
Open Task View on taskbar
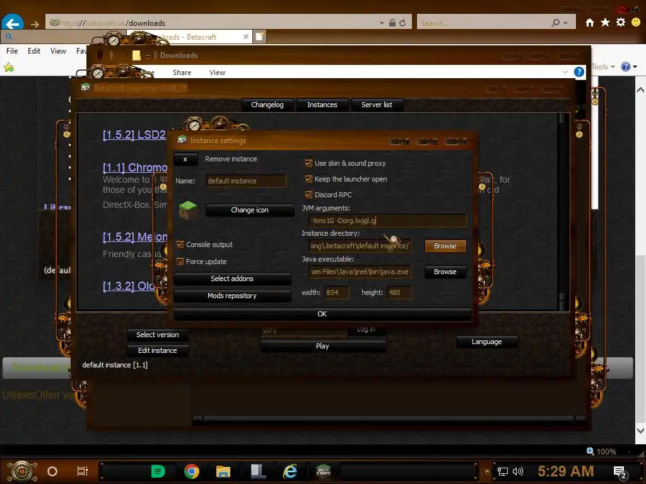click(x=83, y=471)
